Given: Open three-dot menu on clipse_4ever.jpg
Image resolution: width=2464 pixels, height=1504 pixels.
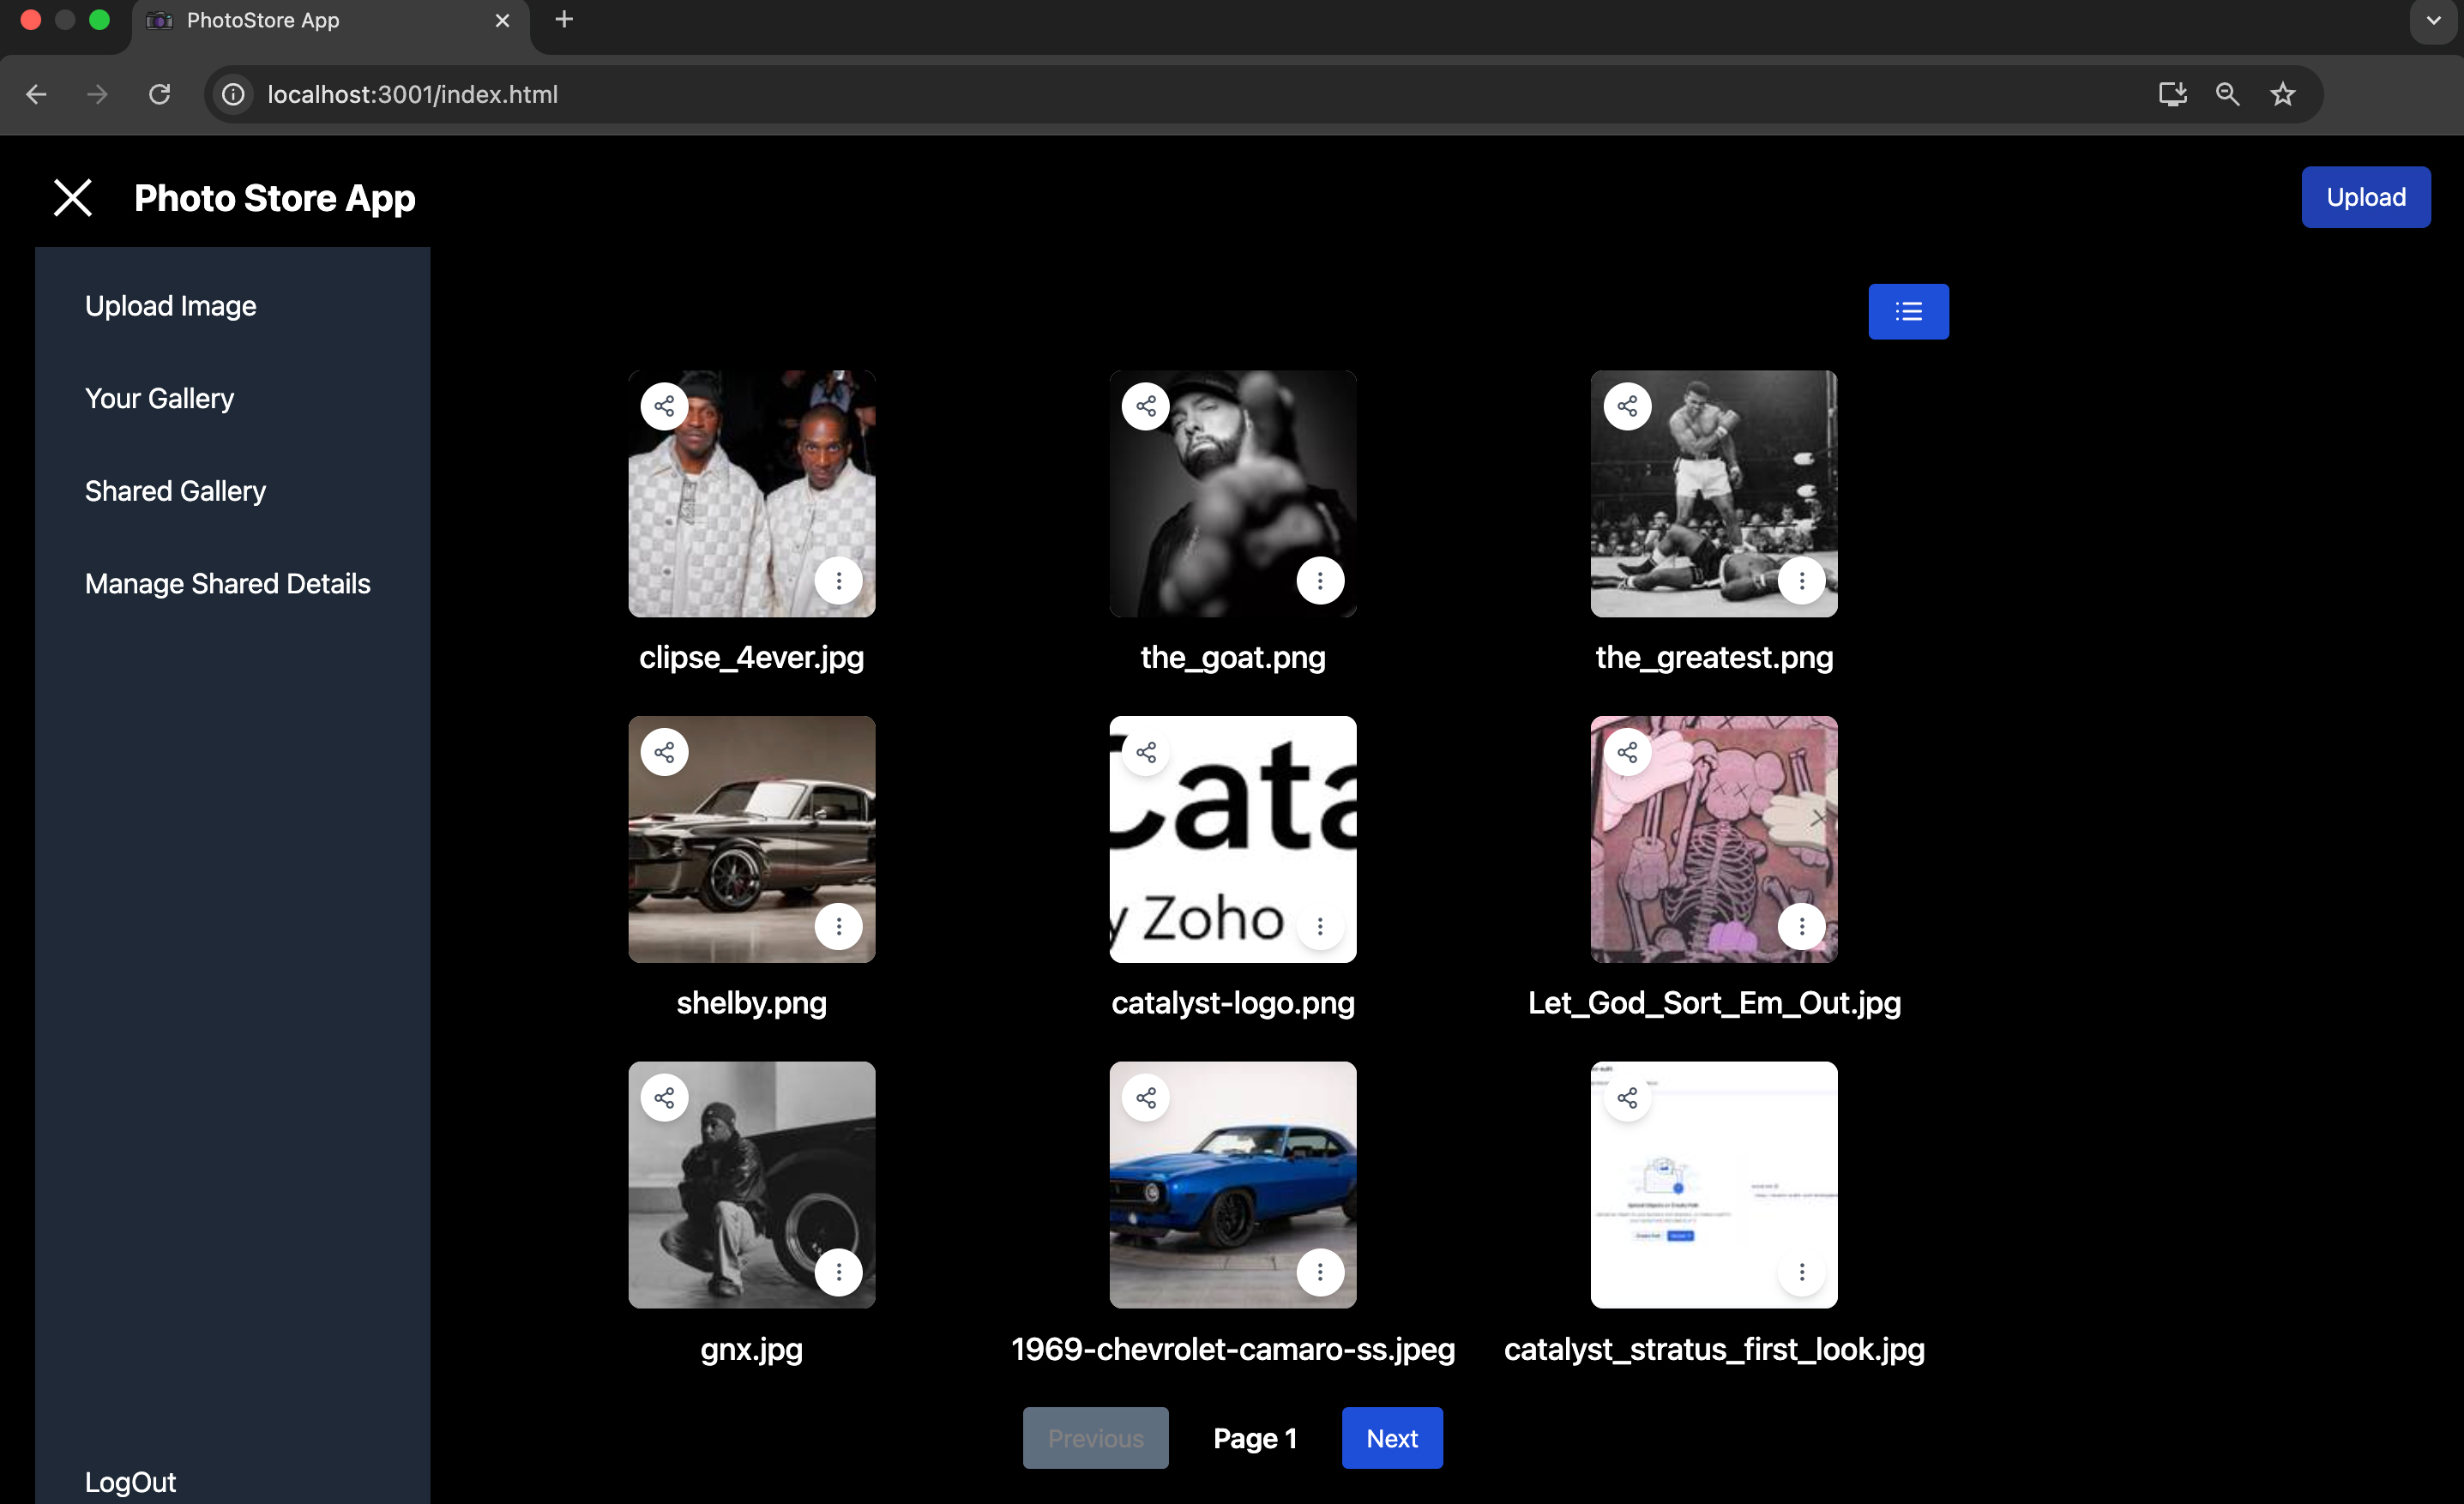Looking at the screenshot, I should 838,580.
